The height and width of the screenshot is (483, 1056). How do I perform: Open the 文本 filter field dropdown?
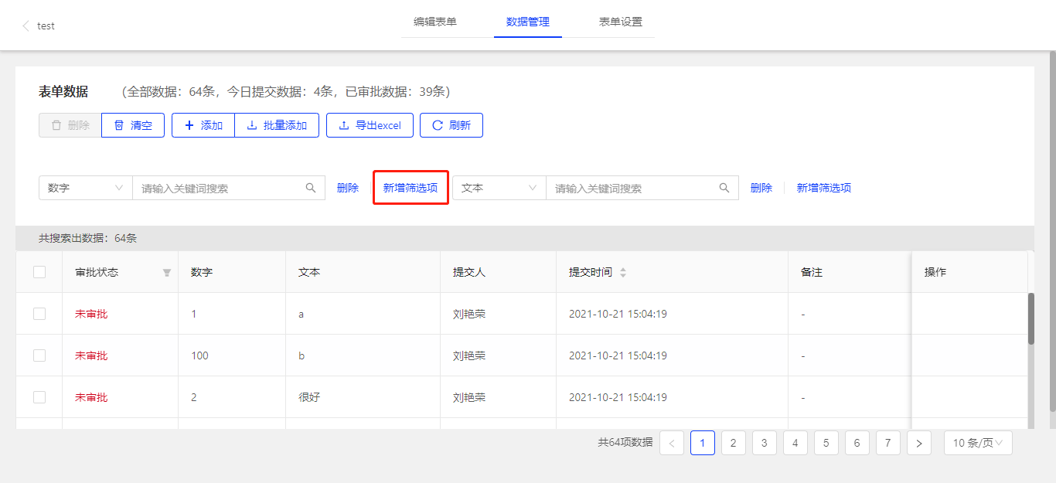[x=499, y=188]
